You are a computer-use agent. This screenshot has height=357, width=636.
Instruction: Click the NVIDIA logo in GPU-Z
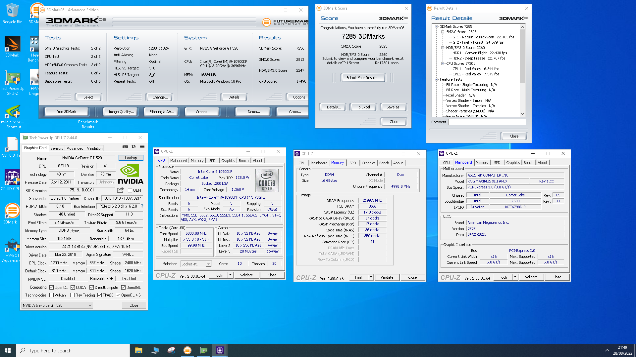131,175
